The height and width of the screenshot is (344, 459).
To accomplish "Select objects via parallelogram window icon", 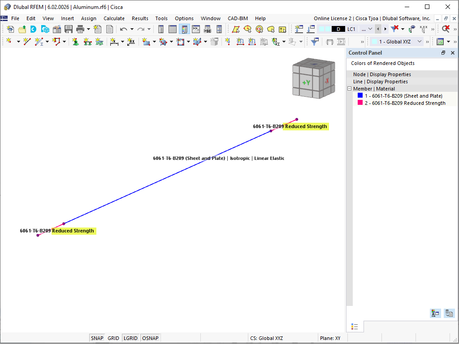I will [236, 29].
